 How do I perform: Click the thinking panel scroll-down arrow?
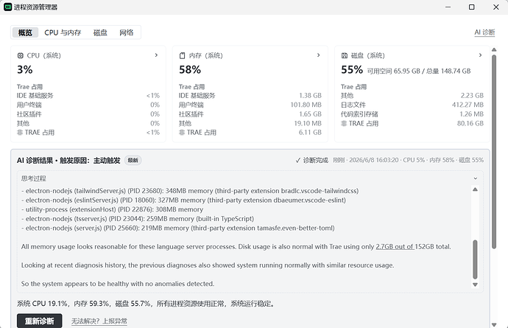tap(475, 285)
